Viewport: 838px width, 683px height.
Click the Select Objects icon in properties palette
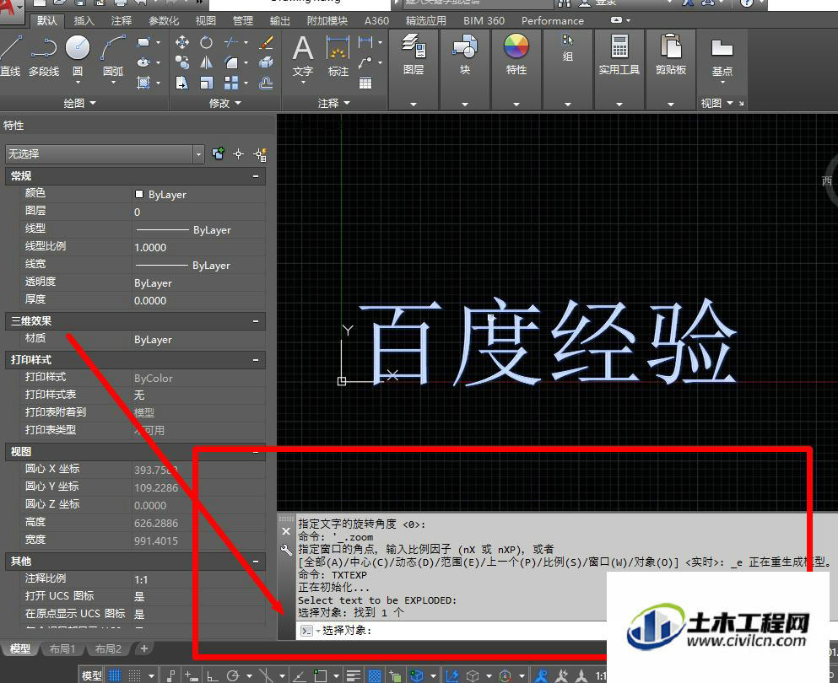238,154
